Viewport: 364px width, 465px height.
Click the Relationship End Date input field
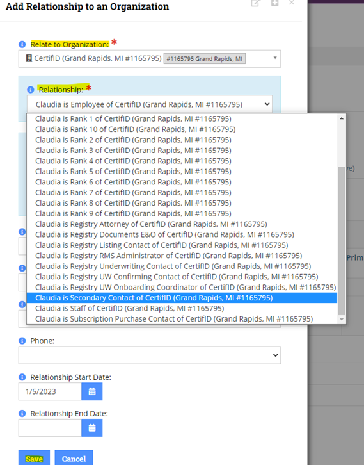pyautogui.click(x=50, y=428)
